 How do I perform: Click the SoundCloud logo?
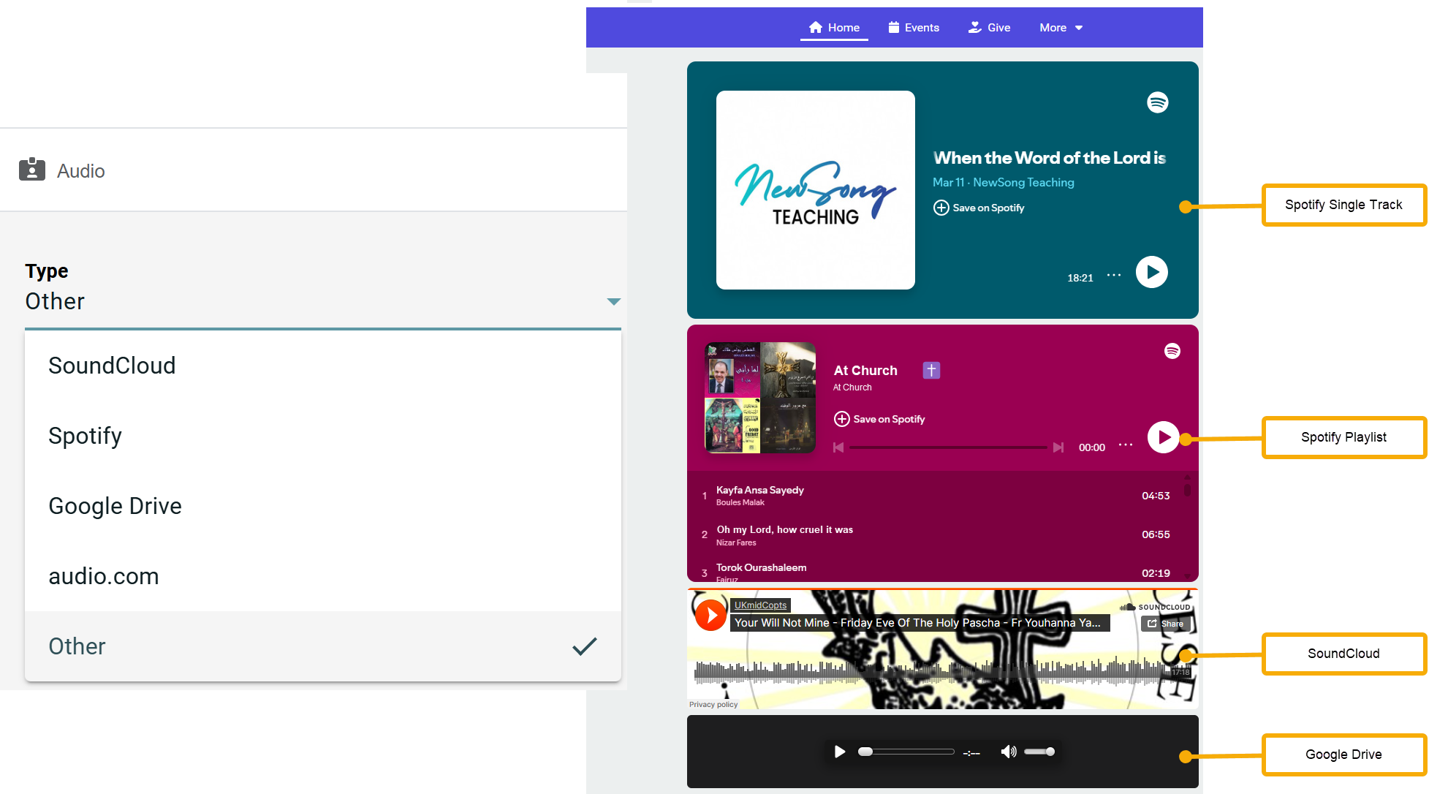[1155, 607]
